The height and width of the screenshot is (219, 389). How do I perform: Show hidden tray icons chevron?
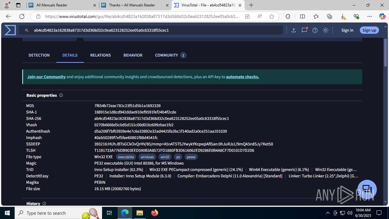[x=328, y=213]
